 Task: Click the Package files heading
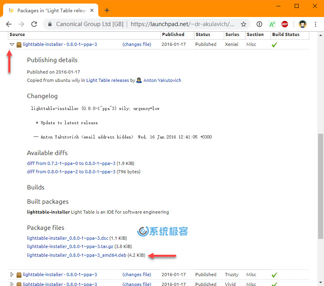pos(46,227)
